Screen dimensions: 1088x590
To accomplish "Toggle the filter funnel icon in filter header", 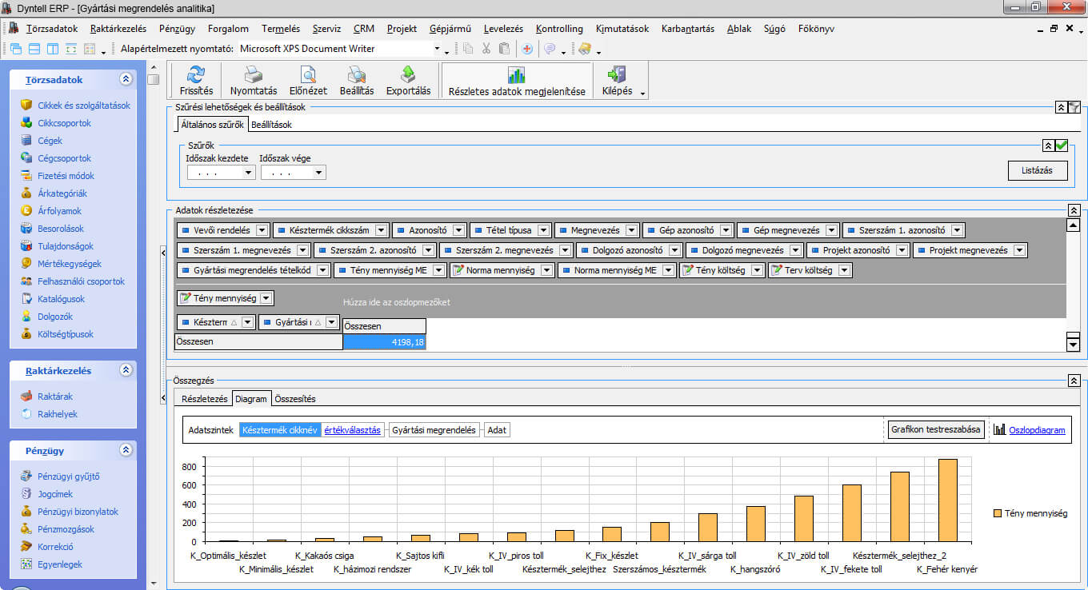I will pyautogui.click(x=1074, y=107).
